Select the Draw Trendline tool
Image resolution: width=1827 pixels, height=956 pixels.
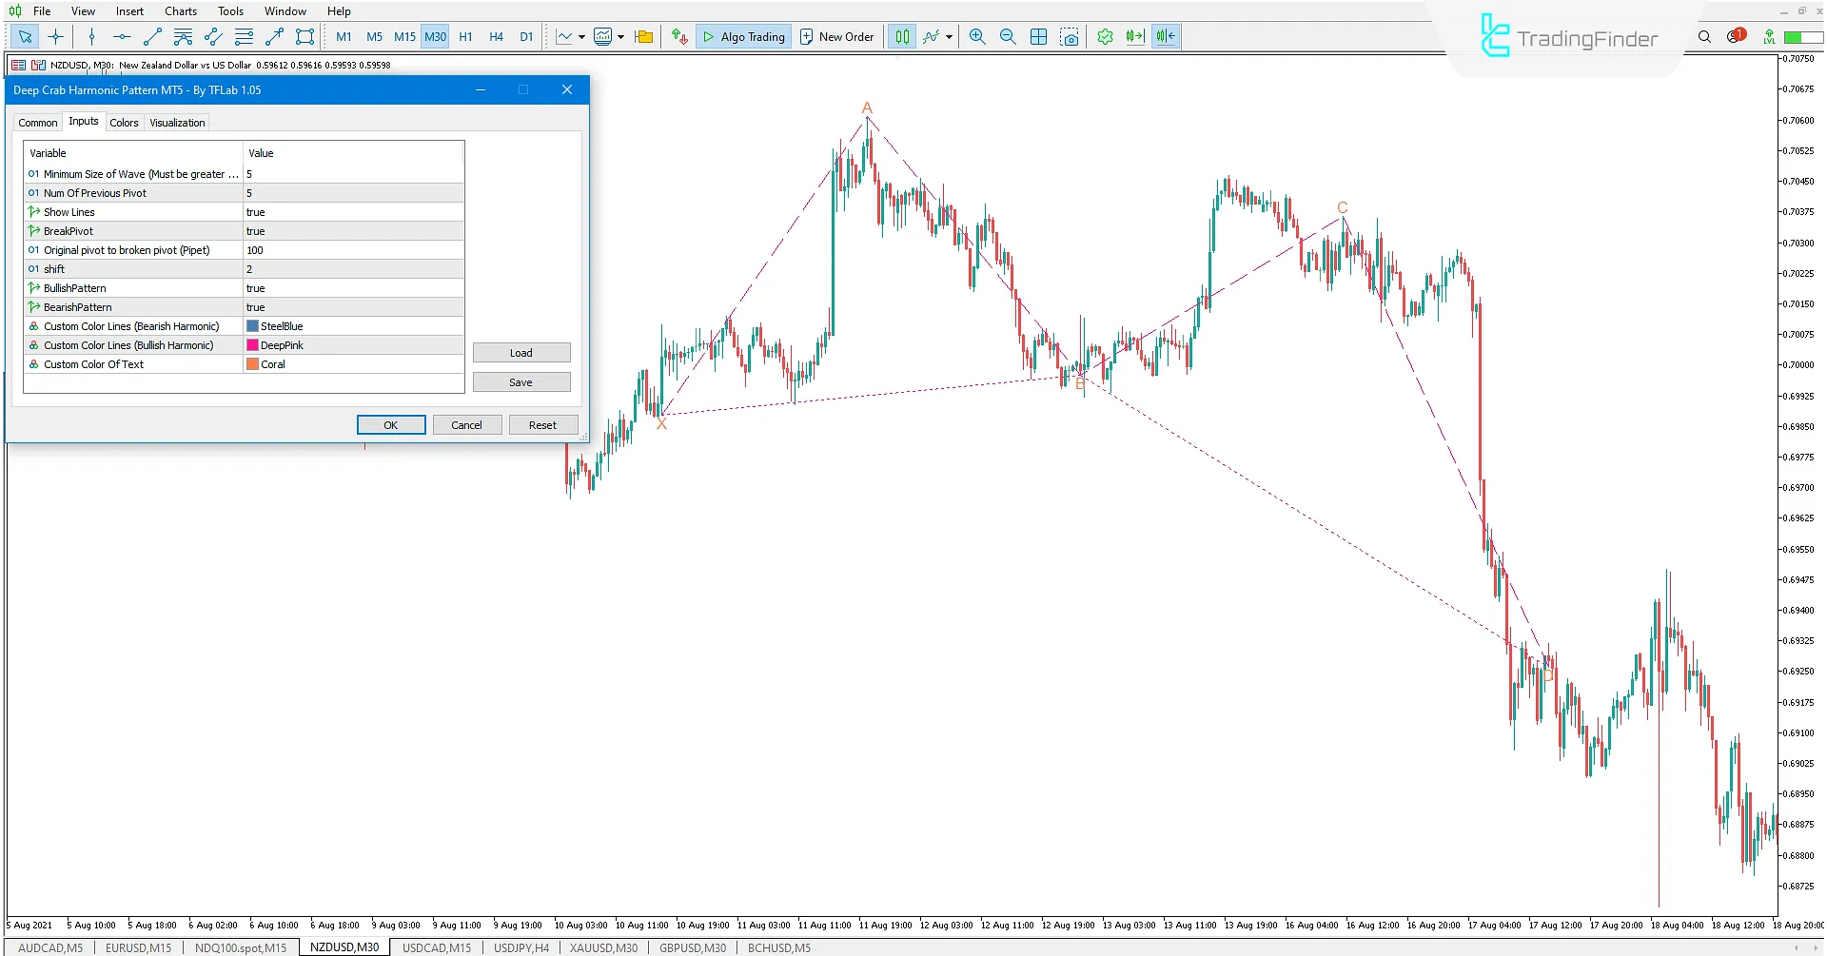pyautogui.click(x=152, y=36)
